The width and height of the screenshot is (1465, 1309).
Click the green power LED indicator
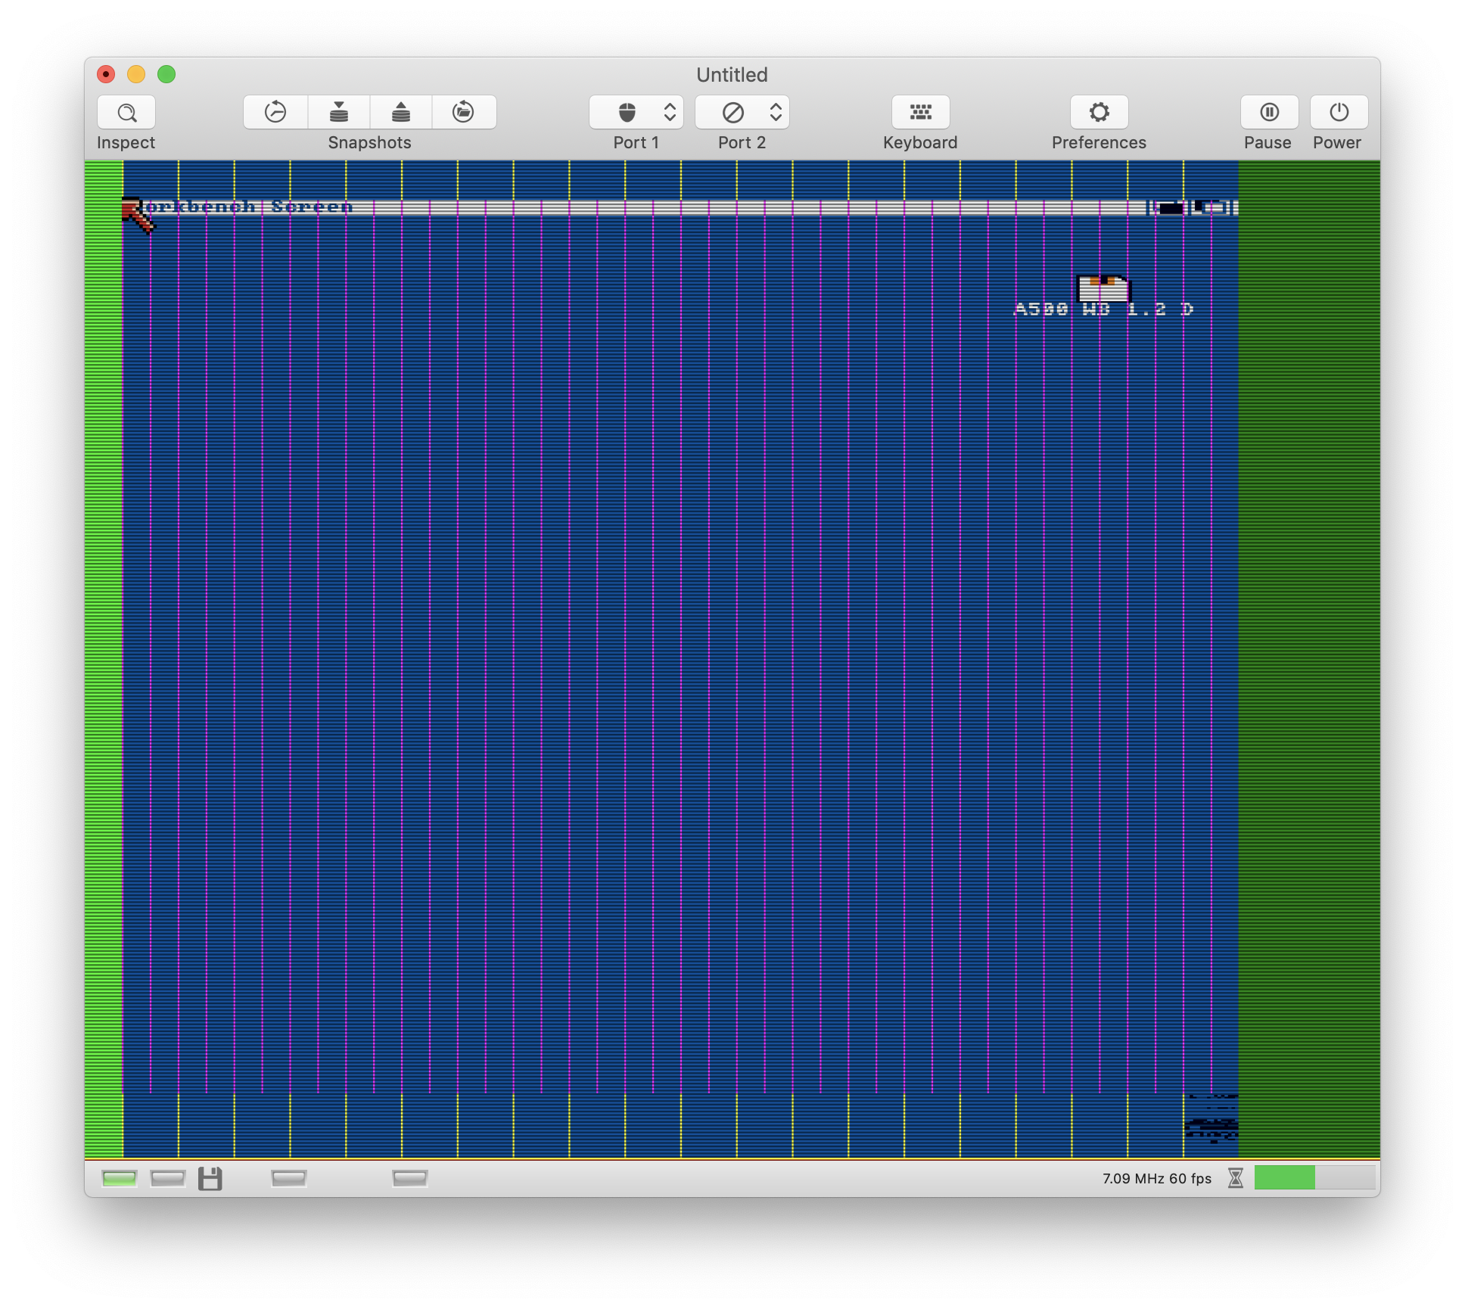pos(119,1178)
